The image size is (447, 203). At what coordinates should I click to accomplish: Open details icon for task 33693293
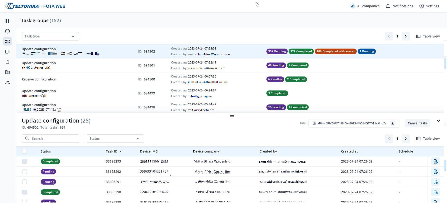(x=435, y=161)
